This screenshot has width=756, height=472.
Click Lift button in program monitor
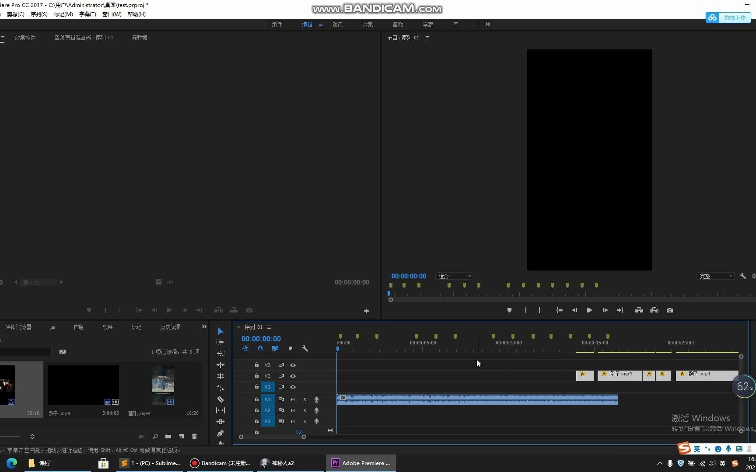pos(639,310)
